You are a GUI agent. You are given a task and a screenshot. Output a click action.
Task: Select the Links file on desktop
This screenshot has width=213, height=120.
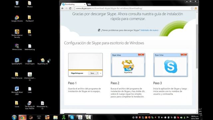pyautogui.click(x=30, y=90)
